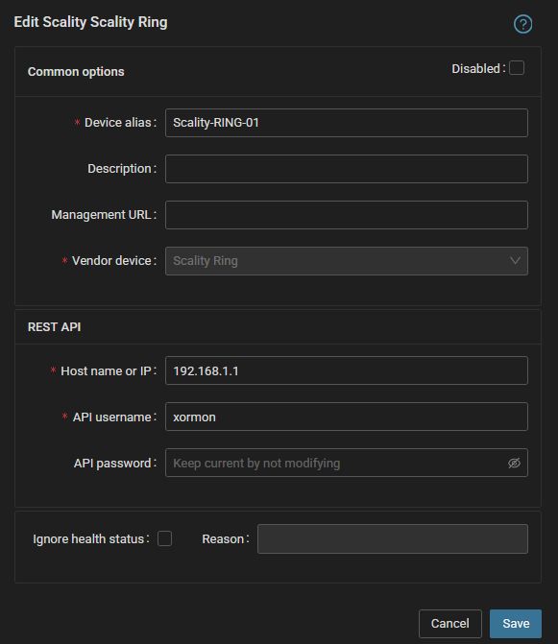Viewport: 558px width, 644px height.
Task: Click the Common options heading
Action: (x=76, y=72)
